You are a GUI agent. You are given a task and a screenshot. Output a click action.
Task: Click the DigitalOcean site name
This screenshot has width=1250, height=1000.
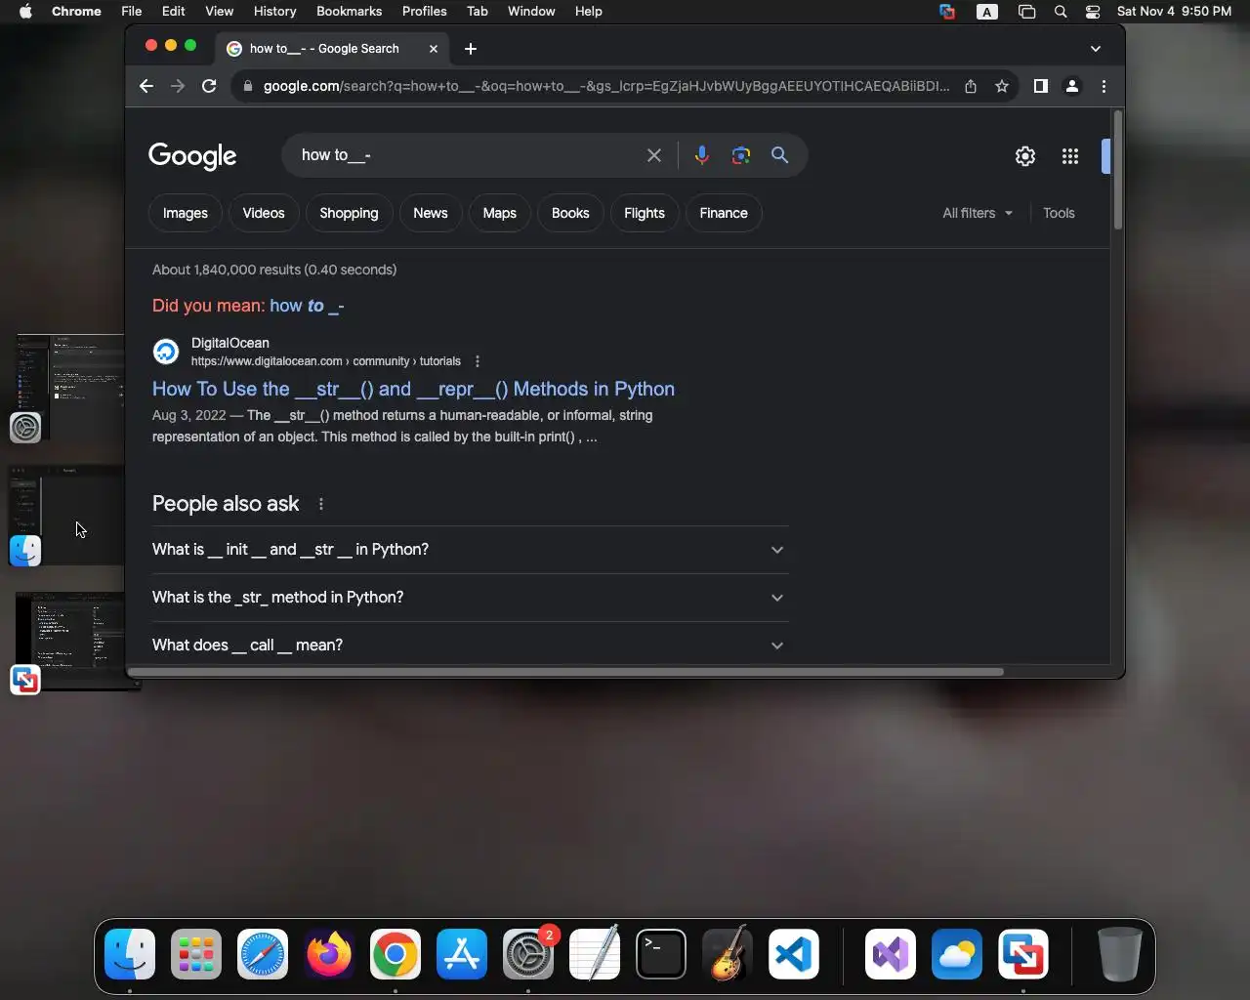pos(230,343)
